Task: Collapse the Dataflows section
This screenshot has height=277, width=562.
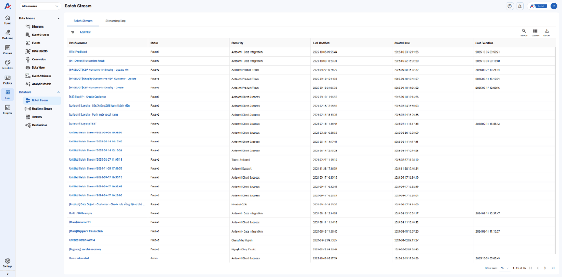Action: coord(58,92)
